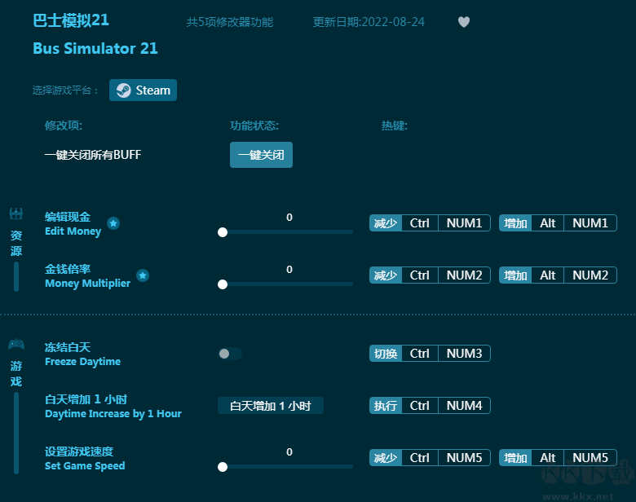This screenshot has height=502, width=636.
Task: Toggle the Freeze Daytime switch
Action: (230, 354)
